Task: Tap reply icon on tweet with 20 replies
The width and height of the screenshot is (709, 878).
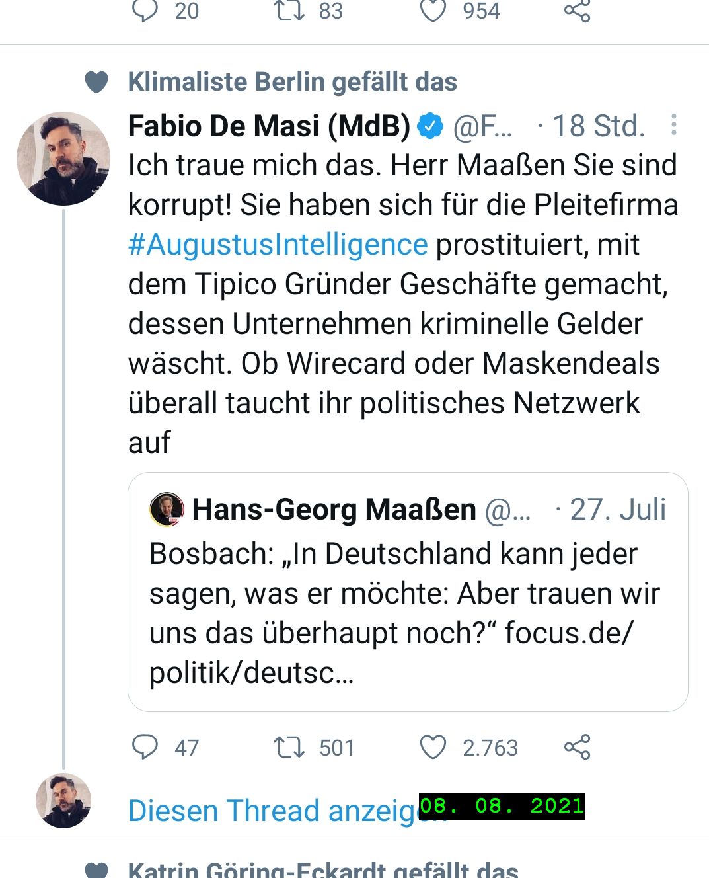Action: coord(145,11)
